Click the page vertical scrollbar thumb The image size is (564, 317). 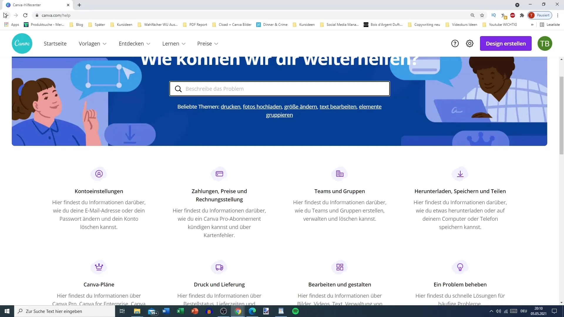561,115
